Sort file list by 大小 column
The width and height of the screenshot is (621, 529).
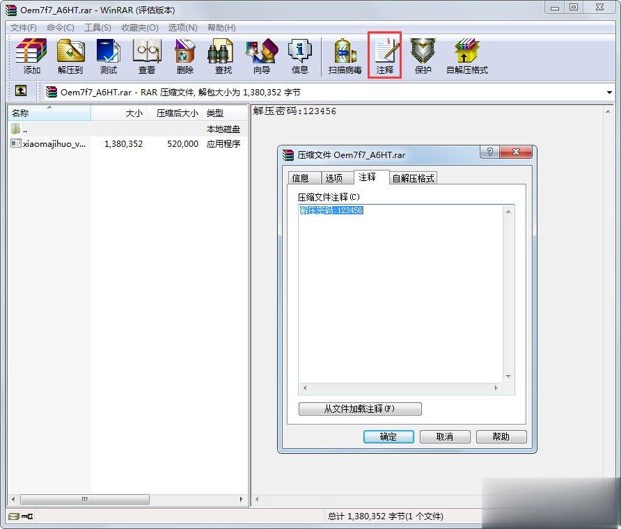click(x=119, y=113)
